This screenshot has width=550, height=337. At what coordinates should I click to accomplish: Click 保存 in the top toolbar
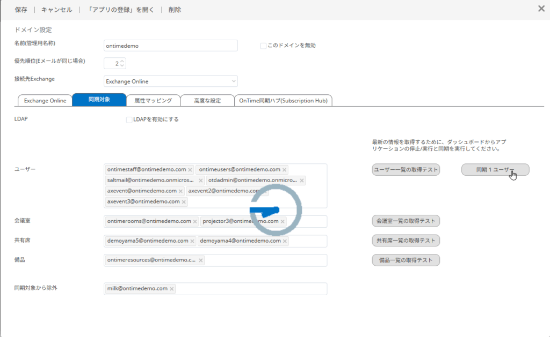[x=21, y=10]
